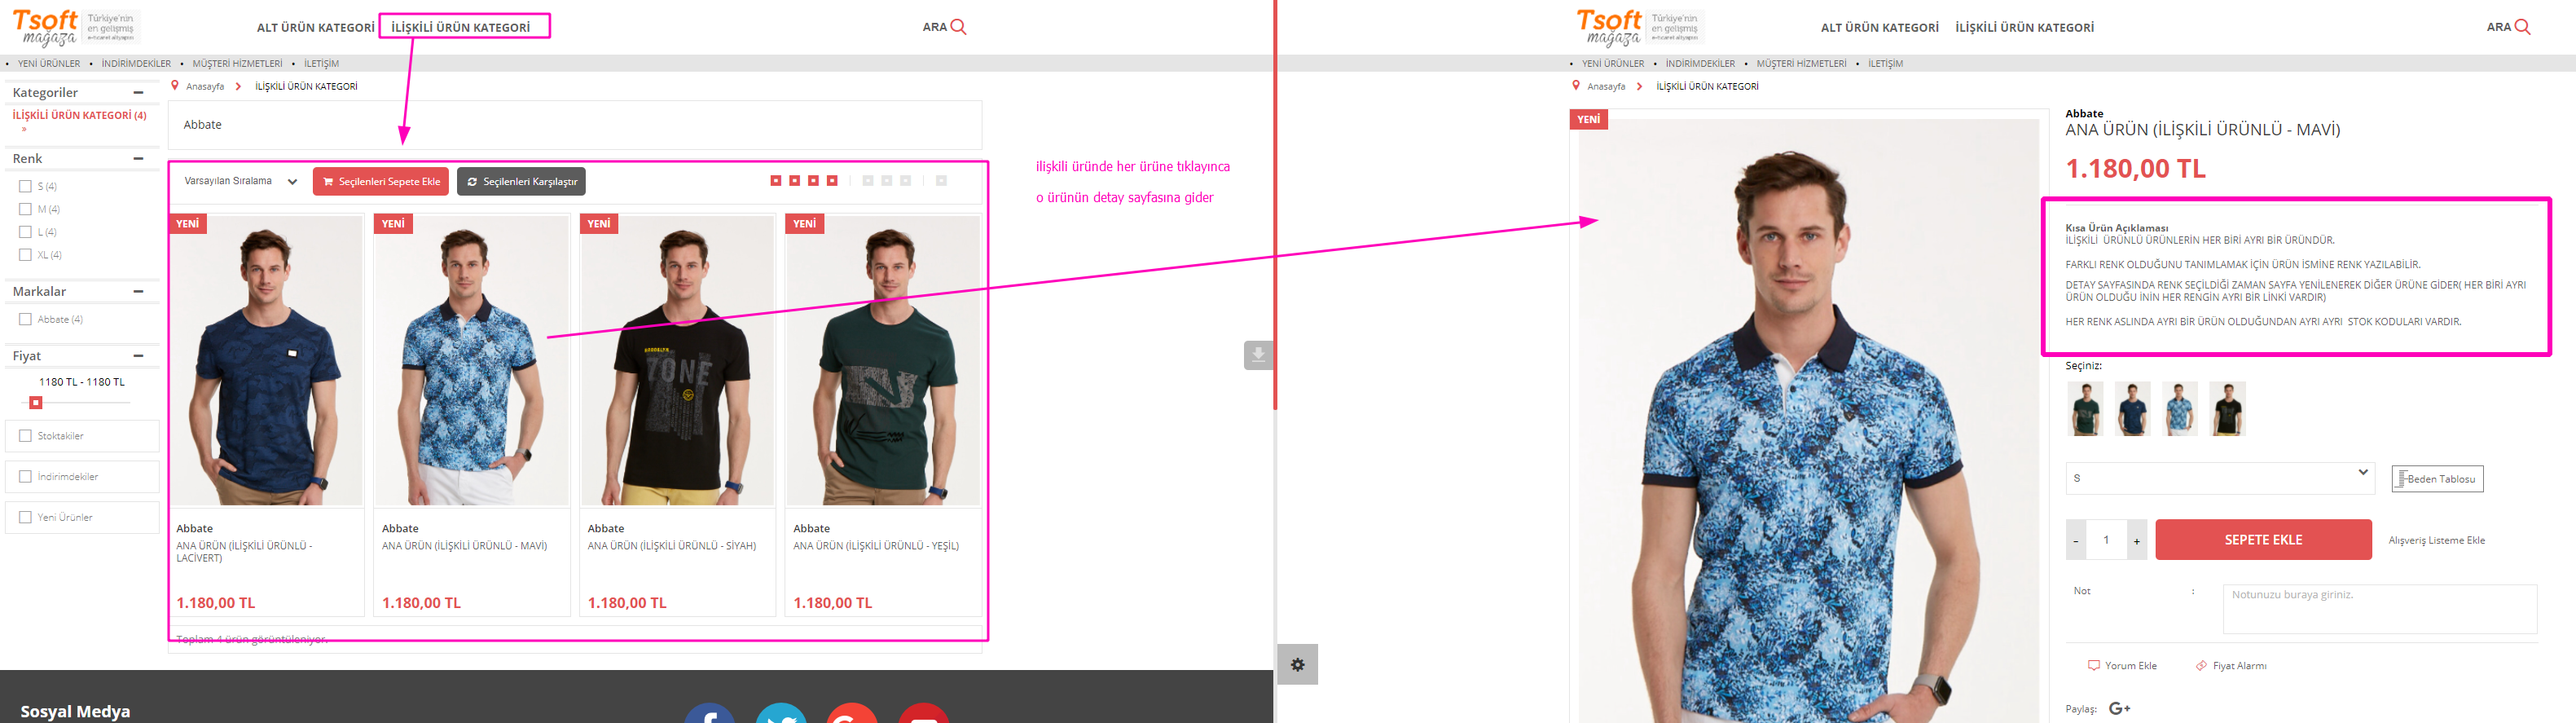Check the S size filter checkbox
Image resolution: width=2576 pixels, height=723 pixels.
[25, 186]
